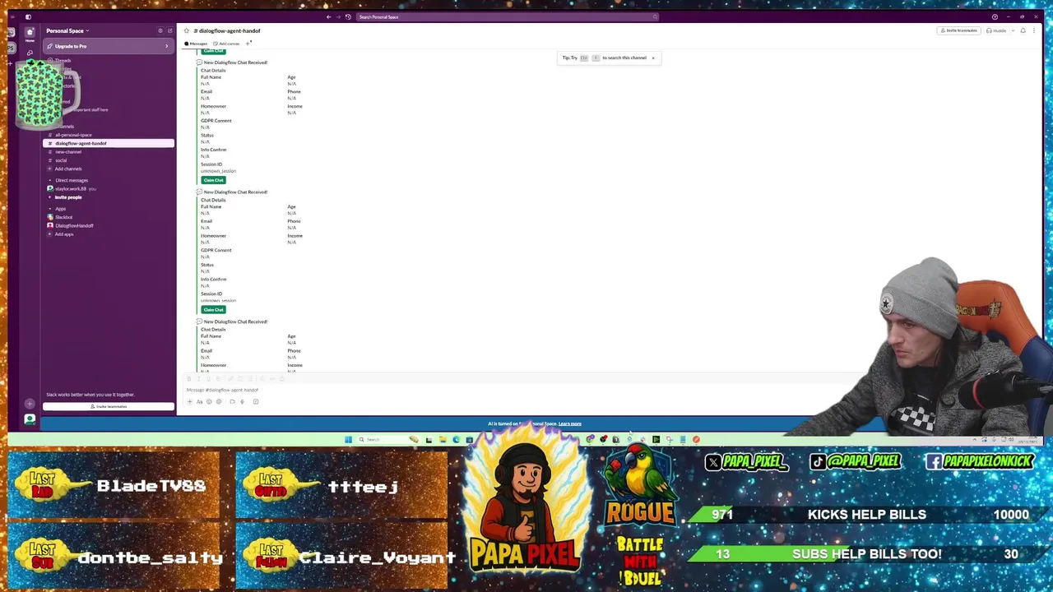Dismiss the search tip popup

tap(653, 58)
